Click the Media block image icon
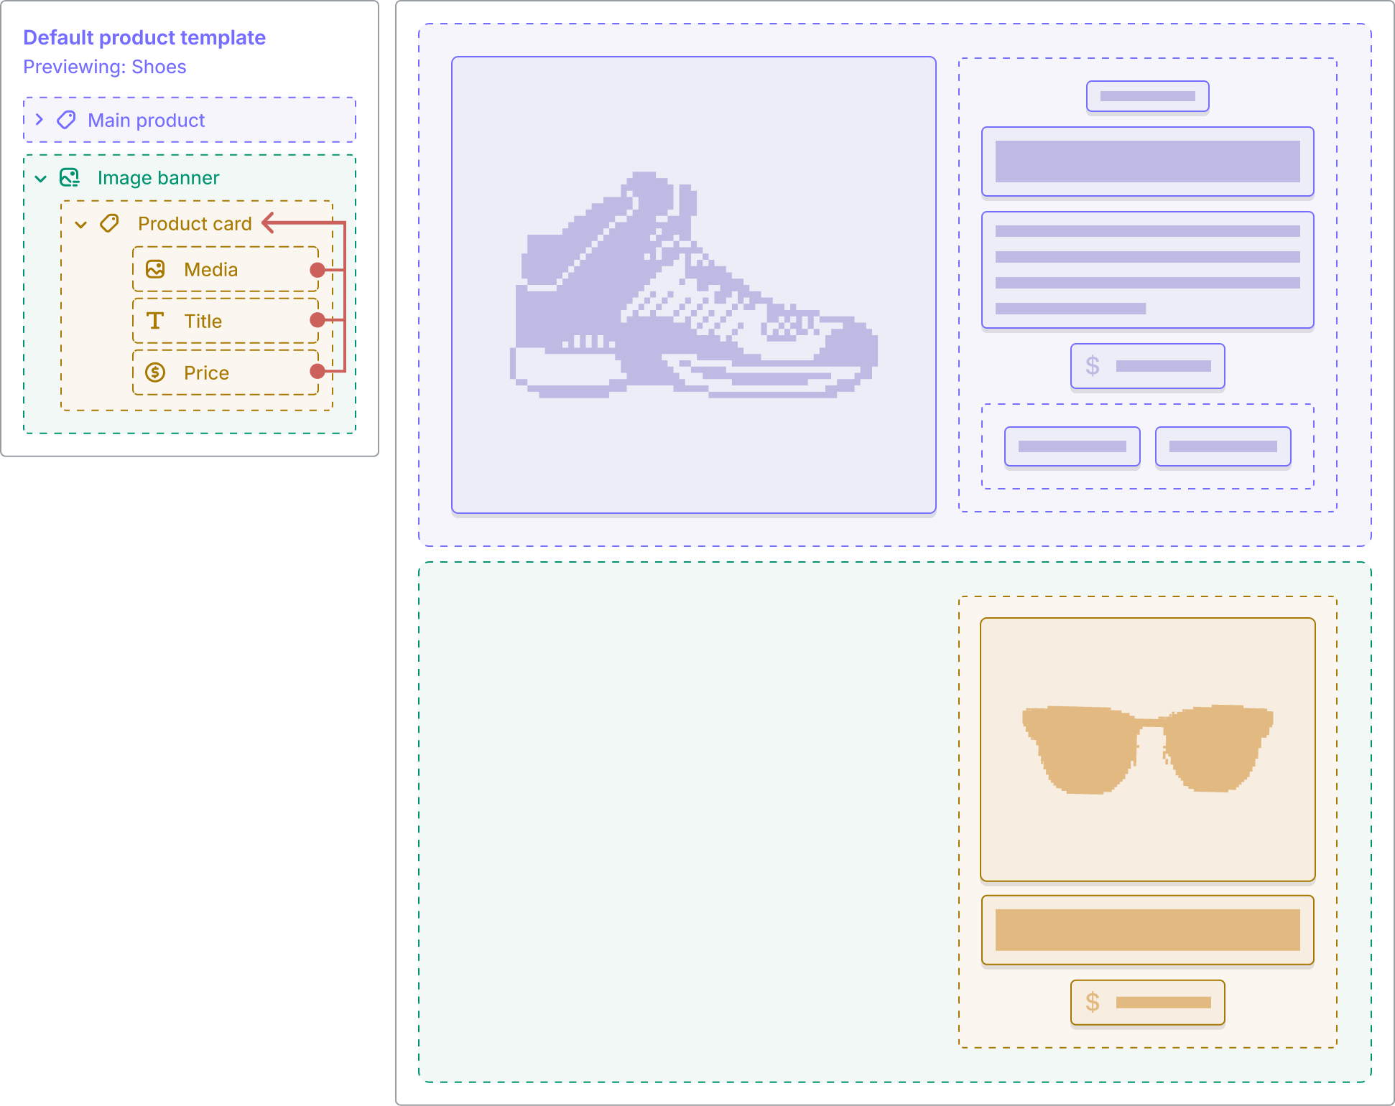1395x1106 pixels. [155, 269]
